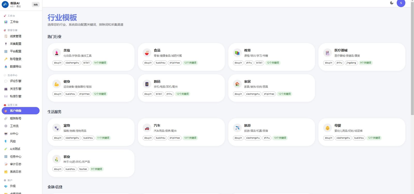Open 矩阵账号 via its link icon

point(6,118)
